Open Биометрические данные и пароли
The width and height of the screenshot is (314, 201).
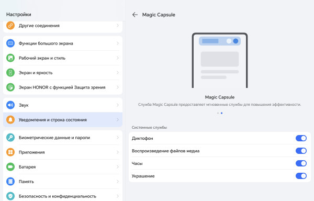pyautogui.click(x=63, y=138)
